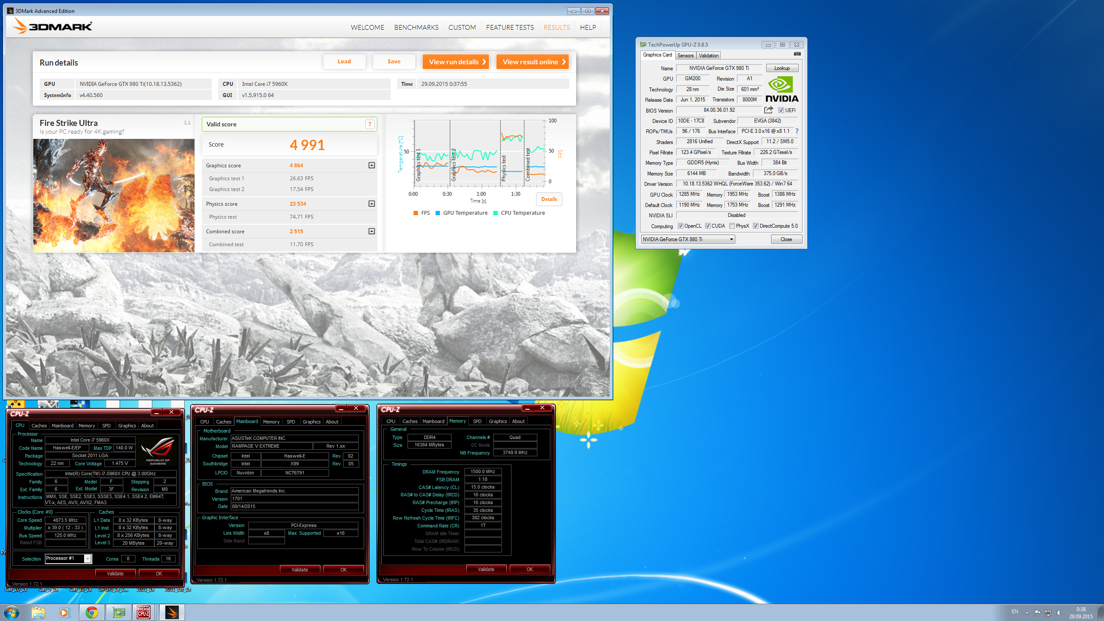Toggle UEFI checkbox in GPU-Z
1104x621 pixels.
pyautogui.click(x=781, y=110)
